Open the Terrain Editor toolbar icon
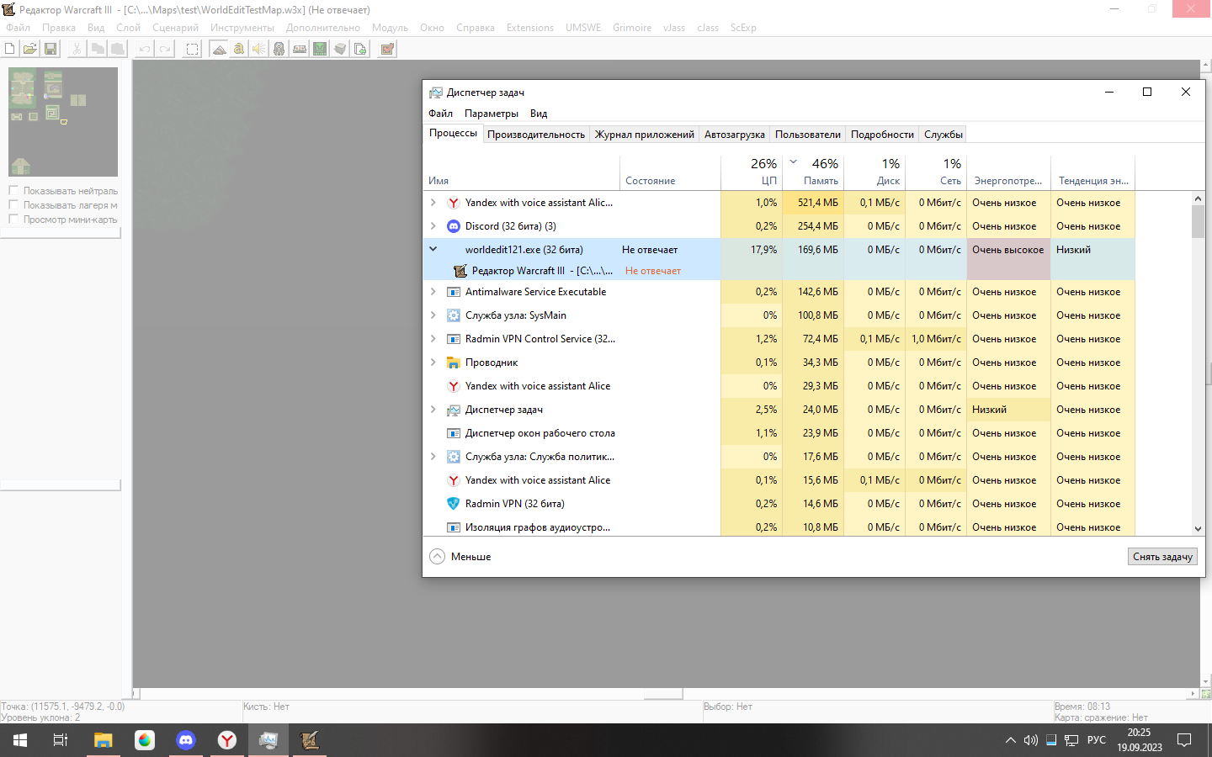1212x757 pixels. point(219,49)
